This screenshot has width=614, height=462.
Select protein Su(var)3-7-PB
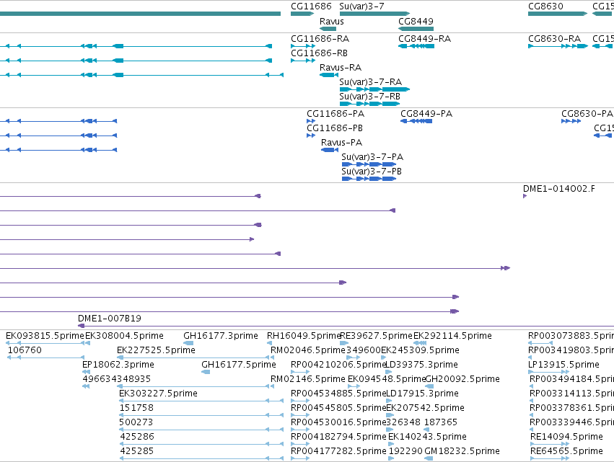pyautogui.click(x=369, y=179)
